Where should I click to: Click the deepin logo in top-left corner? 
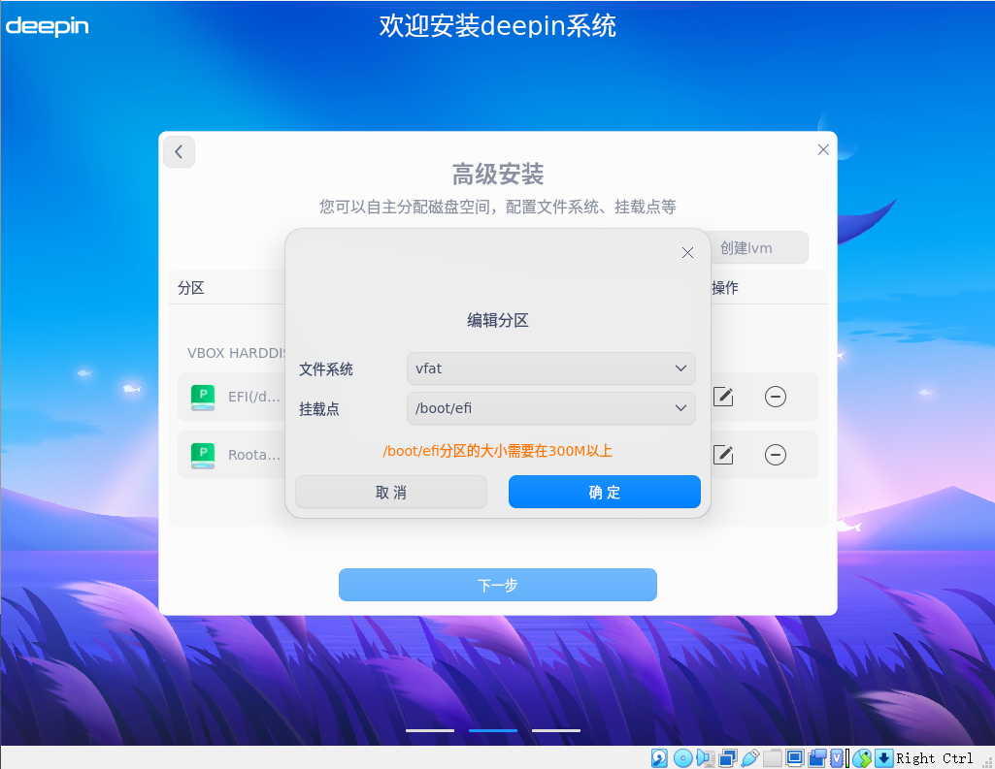pos(47,26)
